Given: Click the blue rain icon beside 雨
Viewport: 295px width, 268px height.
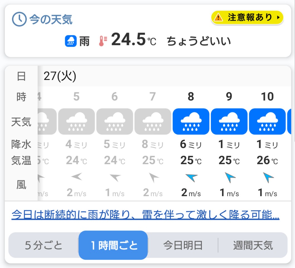Looking at the screenshot, I should [71, 41].
